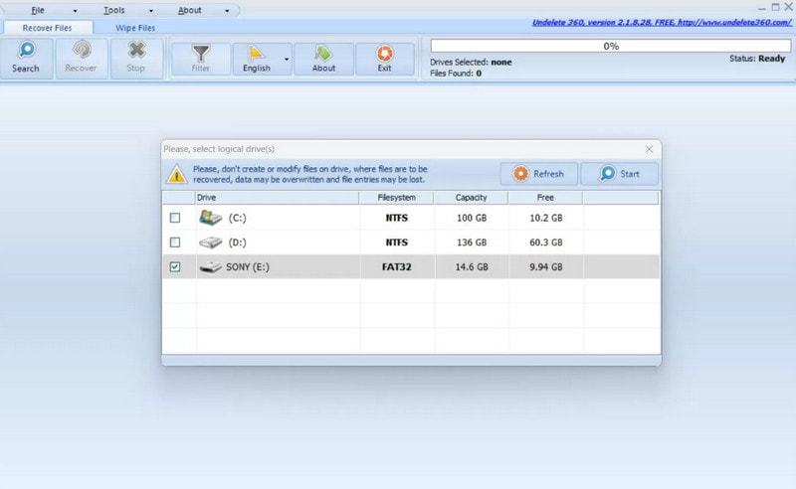
Task: Sort by the Drive column header
Action: pyautogui.click(x=278, y=198)
